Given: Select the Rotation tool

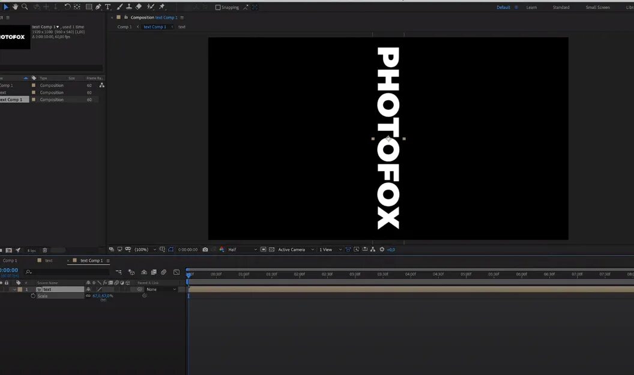Looking at the screenshot, I should point(67,7).
